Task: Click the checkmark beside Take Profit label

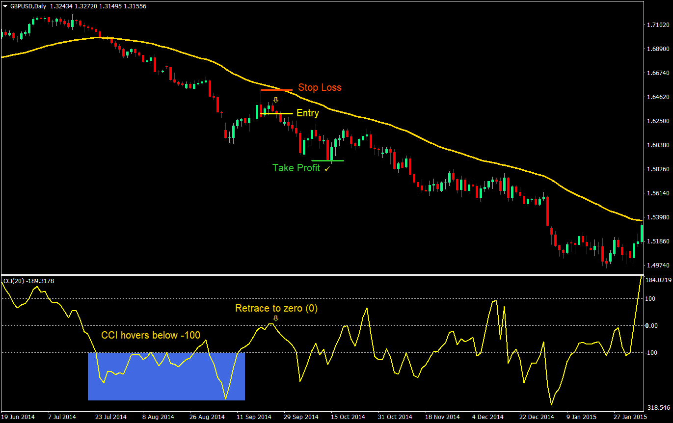Action: click(x=327, y=168)
